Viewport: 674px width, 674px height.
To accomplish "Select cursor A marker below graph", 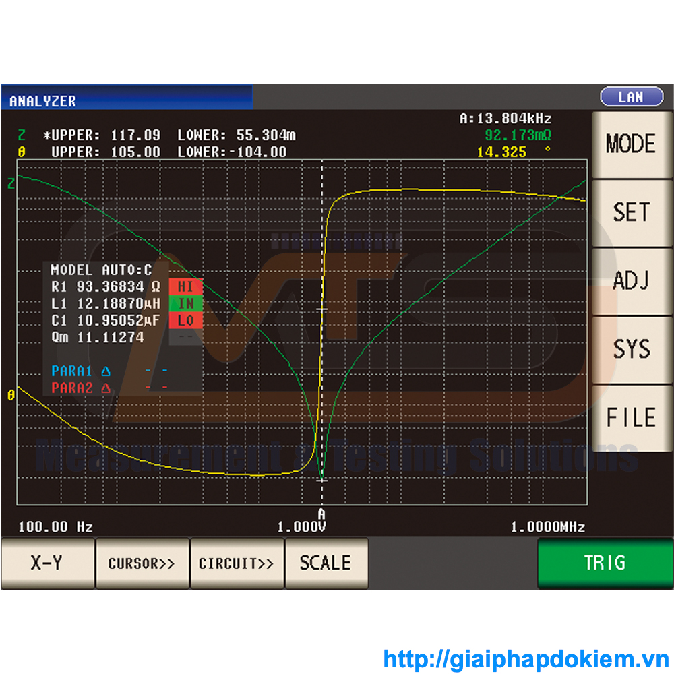I will point(322,514).
